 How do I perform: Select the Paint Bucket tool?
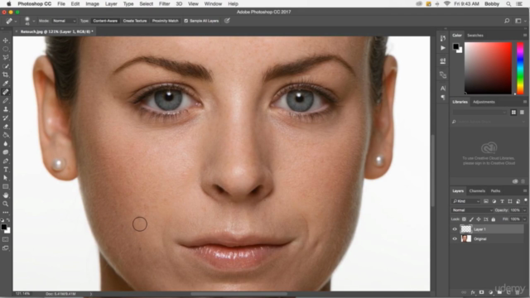[x=6, y=135]
